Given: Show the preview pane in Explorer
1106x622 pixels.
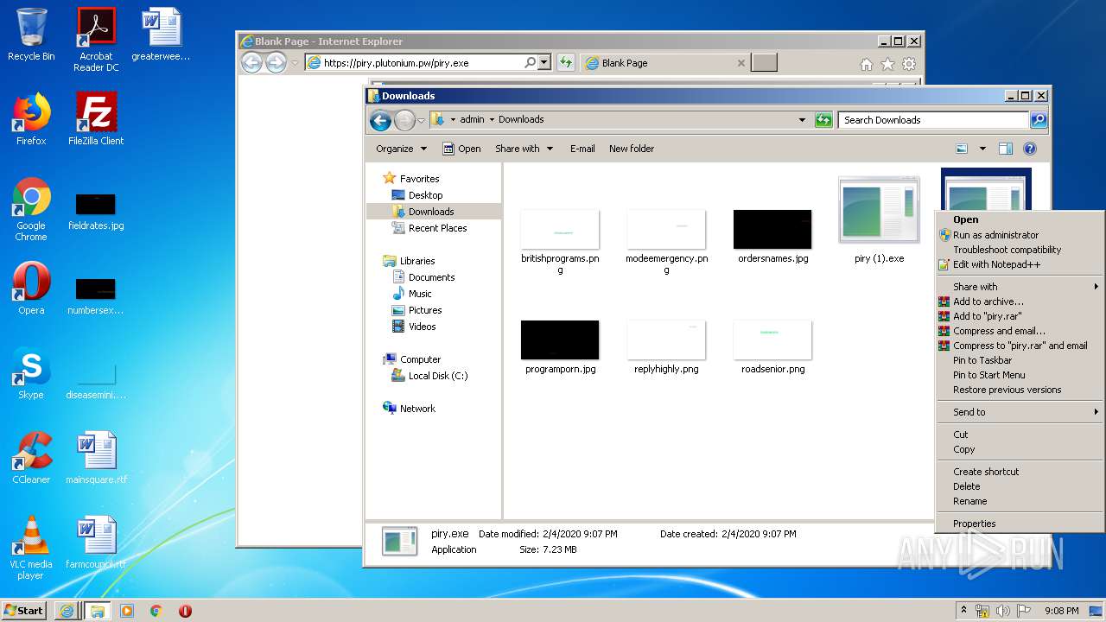Looking at the screenshot, I should tap(1006, 149).
